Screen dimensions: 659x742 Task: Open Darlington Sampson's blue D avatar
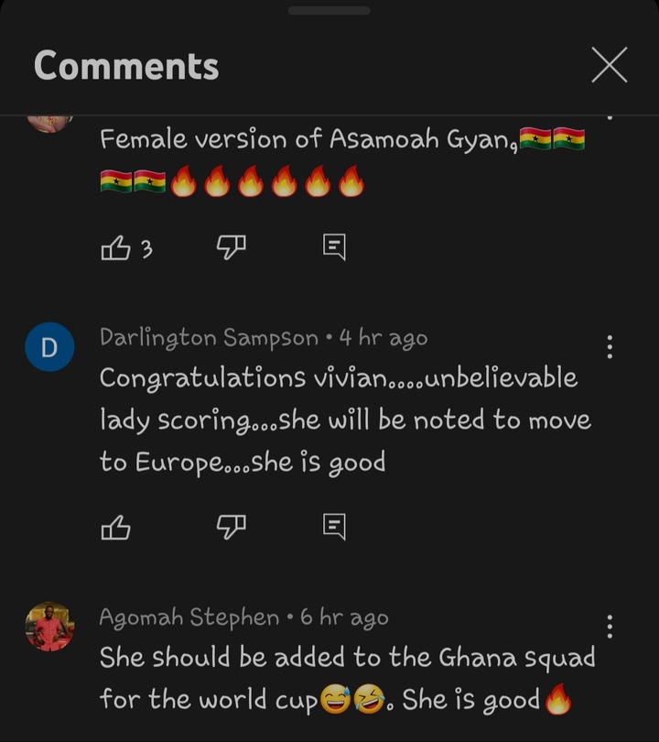pyautogui.click(x=49, y=347)
